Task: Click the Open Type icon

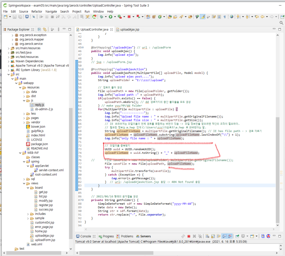Action: coord(170,17)
